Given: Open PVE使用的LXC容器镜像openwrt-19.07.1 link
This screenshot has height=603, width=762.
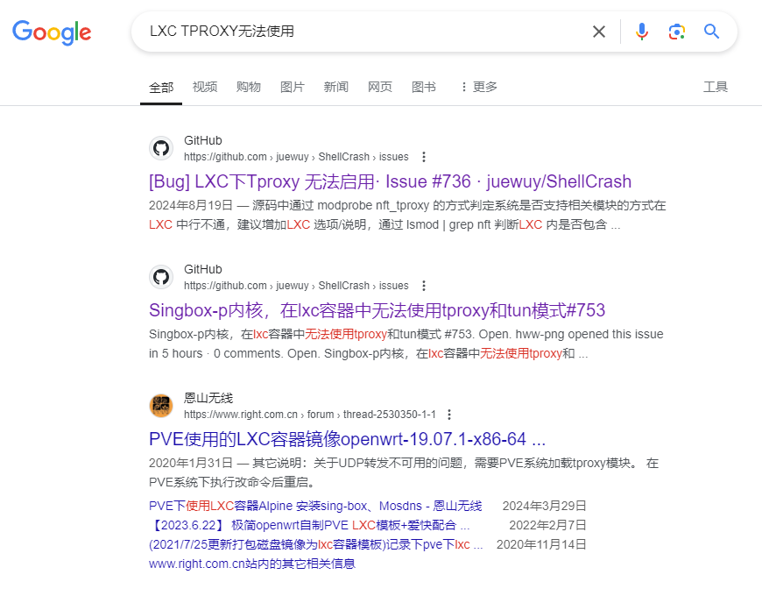Looking at the screenshot, I should 348,439.
